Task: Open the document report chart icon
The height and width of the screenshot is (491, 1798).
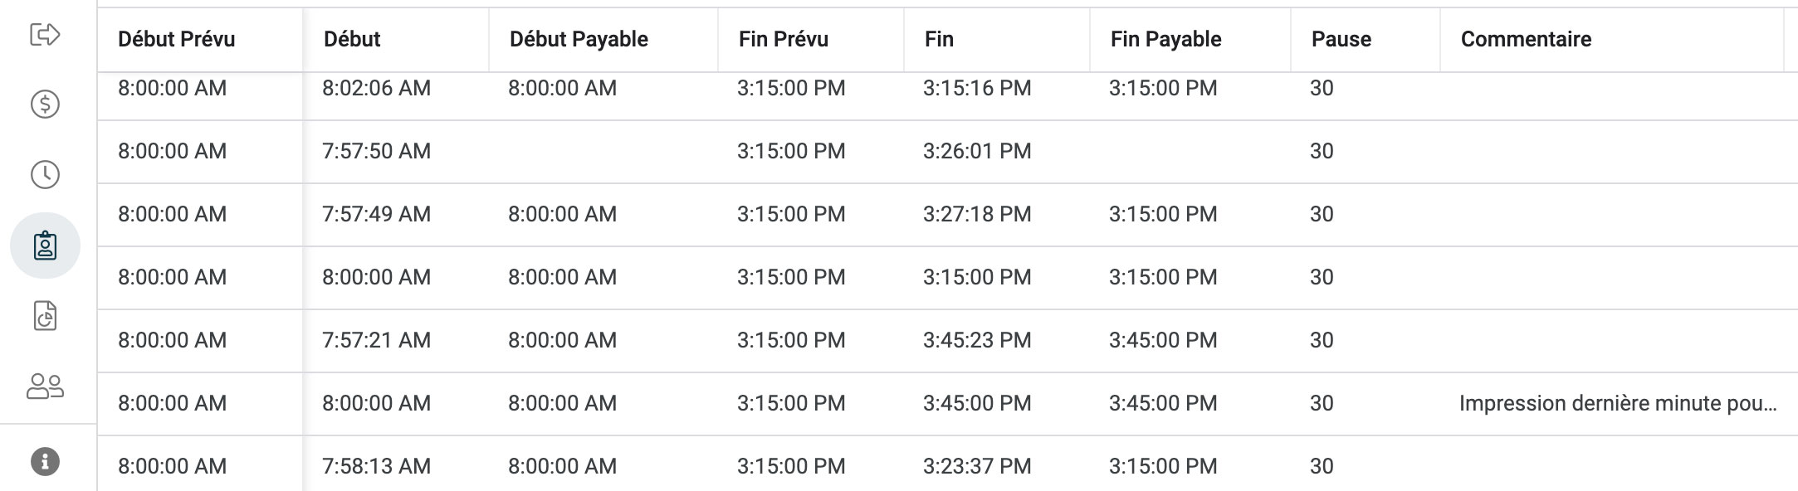Action: pyautogui.click(x=45, y=316)
